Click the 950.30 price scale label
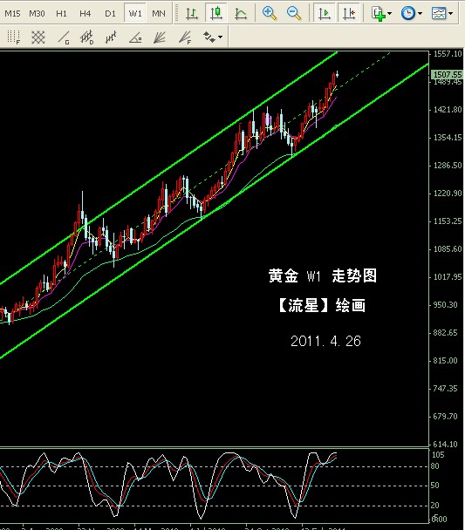465x530 pixels. 445,305
